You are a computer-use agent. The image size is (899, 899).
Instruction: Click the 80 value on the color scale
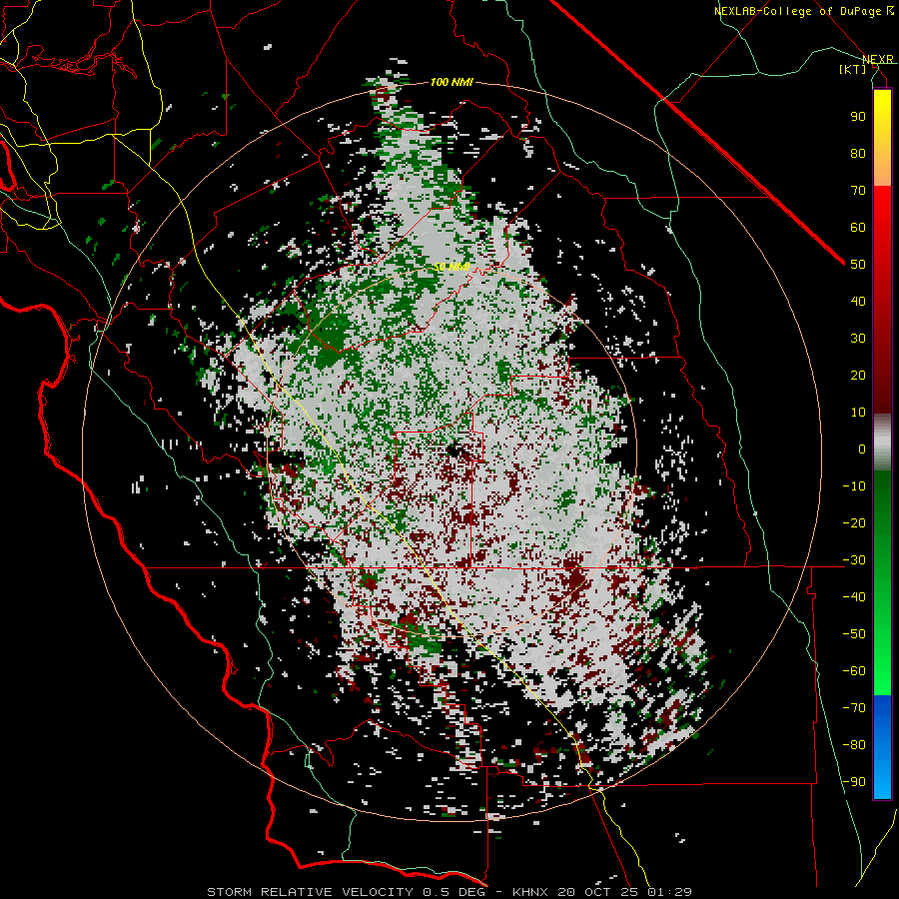(858, 154)
